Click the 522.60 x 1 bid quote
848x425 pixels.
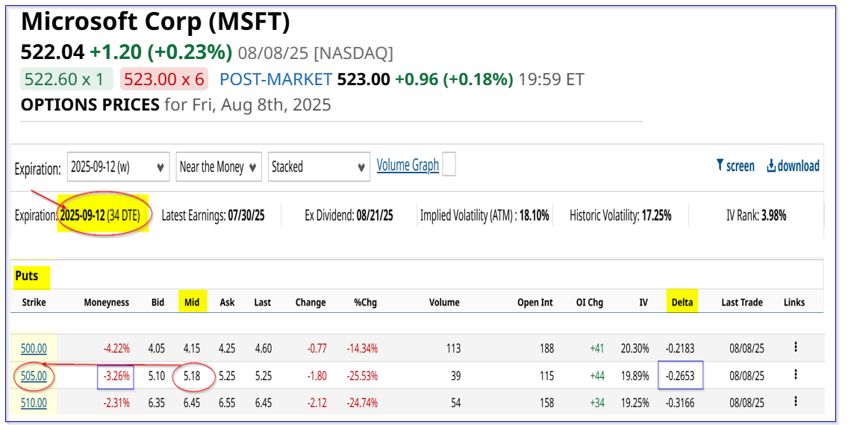click(x=66, y=79)
